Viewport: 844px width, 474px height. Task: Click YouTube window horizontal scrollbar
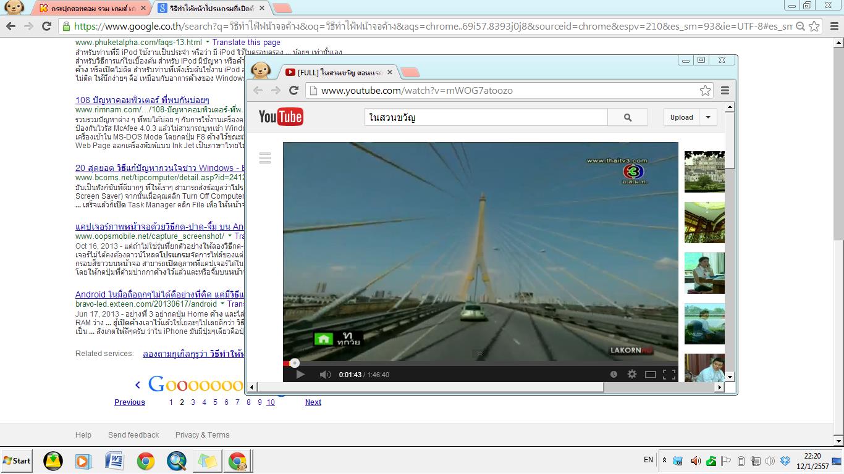click(x=430, y=387)
